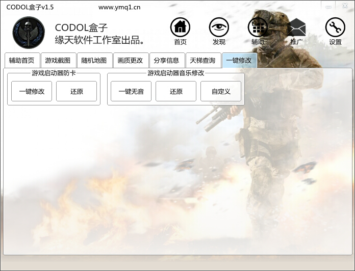Open 设置 wrench settings icon
The image size is (355, 271).
point(335,28)
